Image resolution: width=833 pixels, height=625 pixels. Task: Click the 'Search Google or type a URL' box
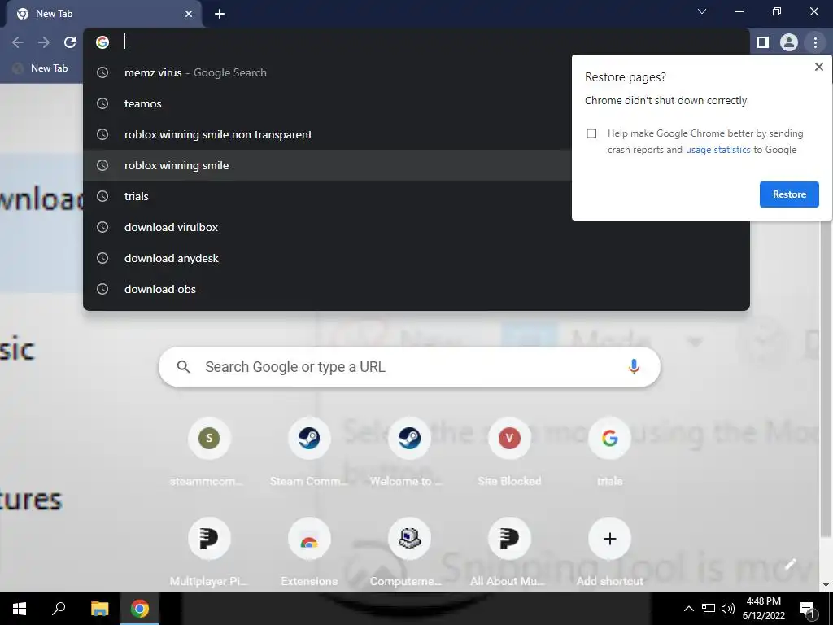click(409, 367)
